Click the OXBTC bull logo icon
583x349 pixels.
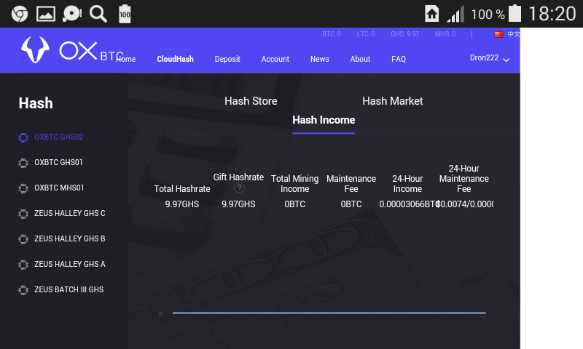point(34,49)
